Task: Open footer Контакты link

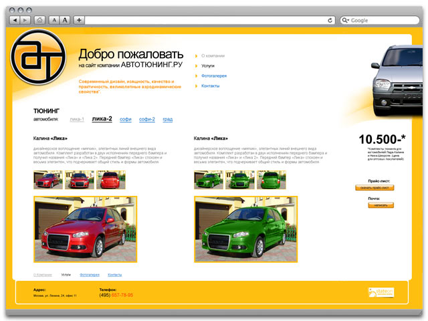Action: [x=114, y=275]
